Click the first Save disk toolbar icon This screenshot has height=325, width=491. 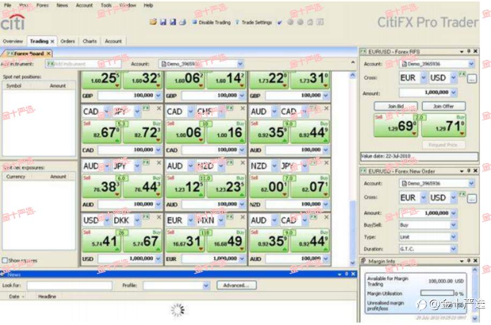[x=163, y=22]
